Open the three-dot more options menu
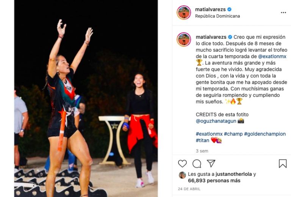Viewport: 291px width, 197px height. [283, 13]
